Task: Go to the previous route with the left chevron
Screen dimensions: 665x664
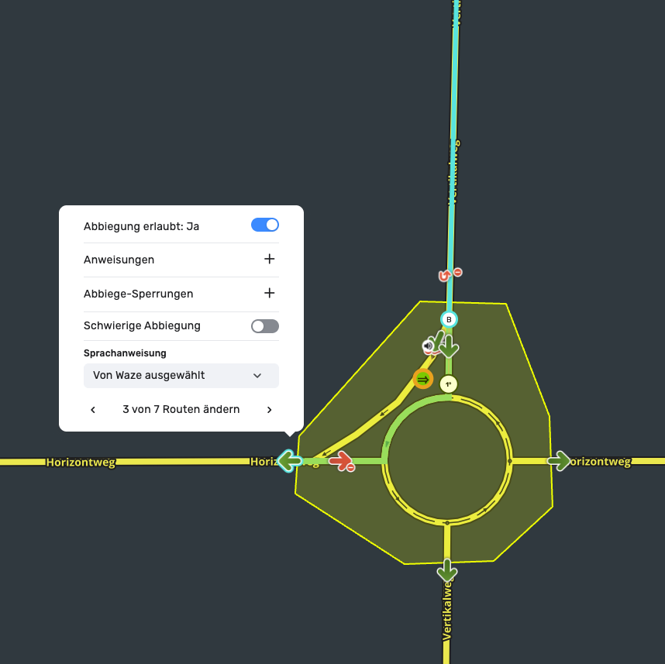Action: 93,410
